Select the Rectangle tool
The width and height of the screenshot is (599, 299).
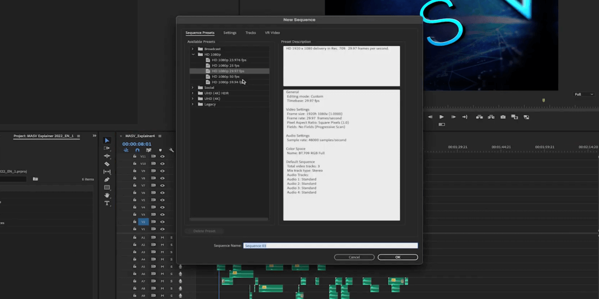[x=107, y=187]
